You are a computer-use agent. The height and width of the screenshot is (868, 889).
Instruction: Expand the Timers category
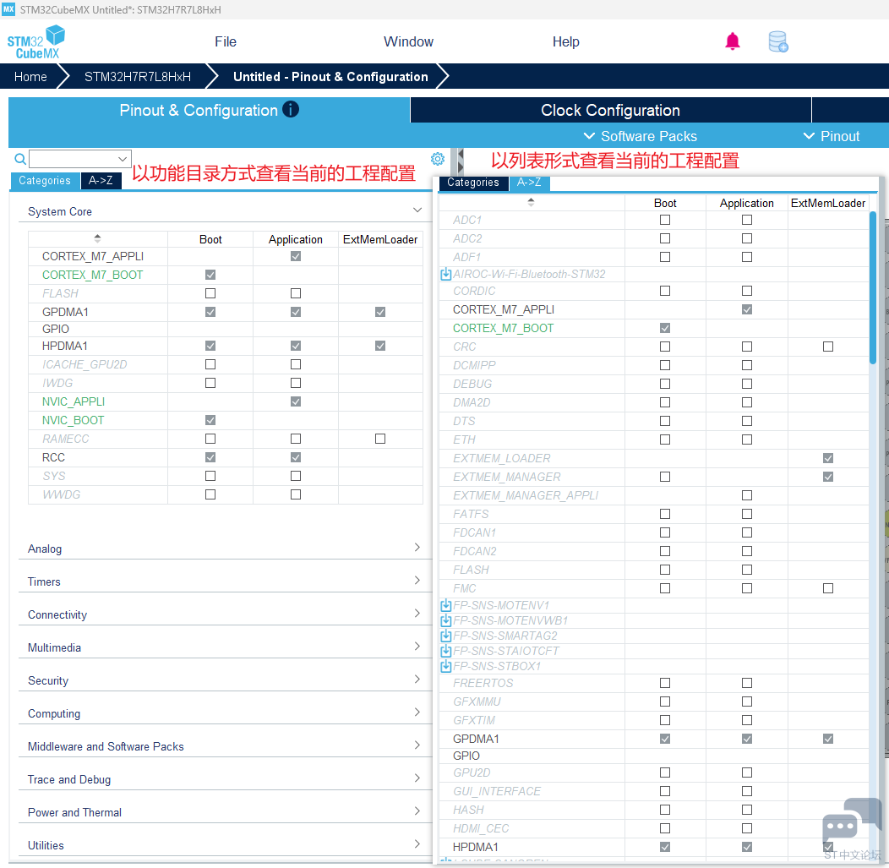coord(417,581)
